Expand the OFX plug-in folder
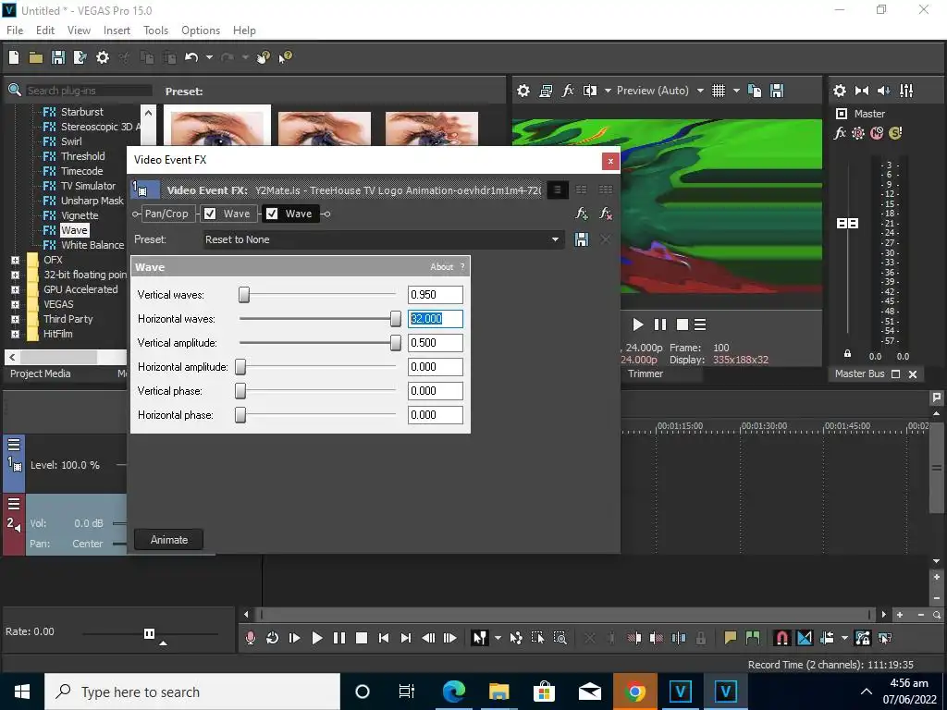Viewport: 947px width, 710px height. (x=15, y=260)
